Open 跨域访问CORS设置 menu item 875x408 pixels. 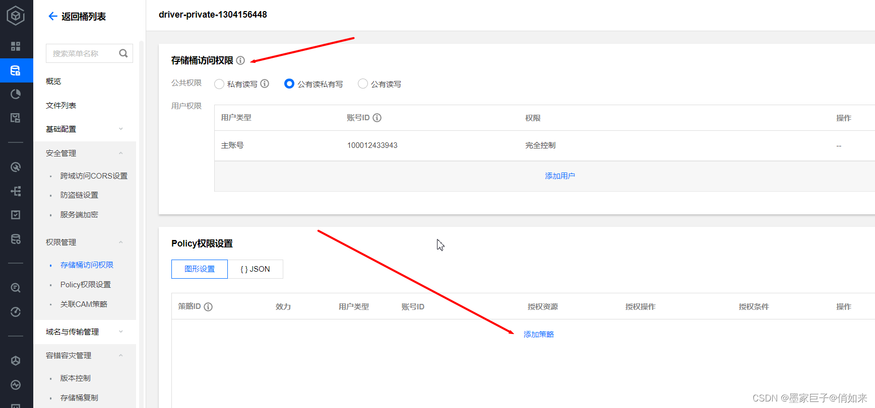pos(94,176)
